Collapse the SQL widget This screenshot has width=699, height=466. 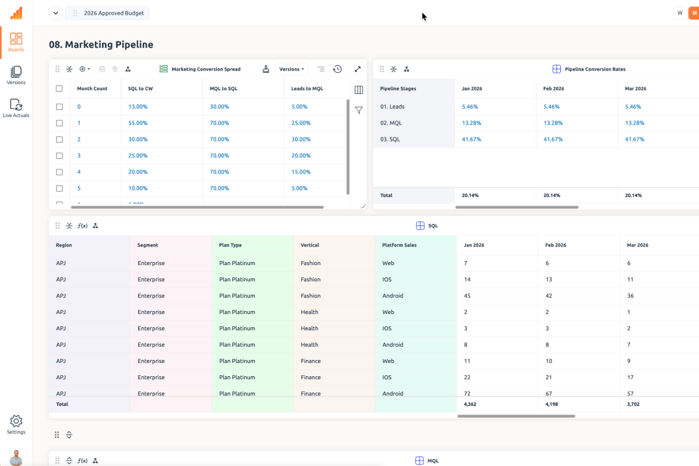pyautogui.click(x=69, y=225)
